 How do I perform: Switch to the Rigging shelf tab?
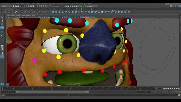[31, 9]
